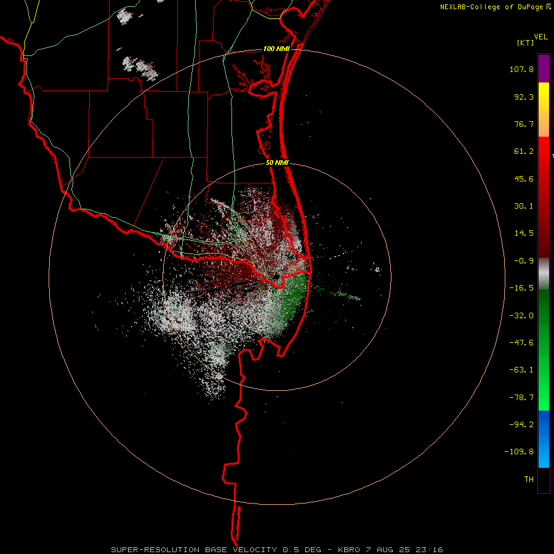Select the 107.8 velocity scale value
The width and height of the screenshot is (554, 554).
click(x=521, y=69)
